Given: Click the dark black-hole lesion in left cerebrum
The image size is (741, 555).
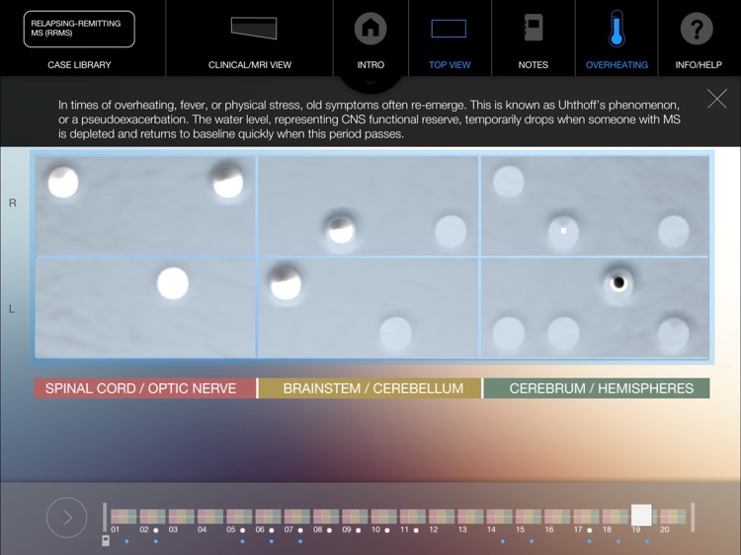Looking at the screenshot, I should pos(618,282).
